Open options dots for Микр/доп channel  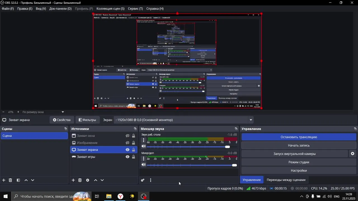(143, 158)
